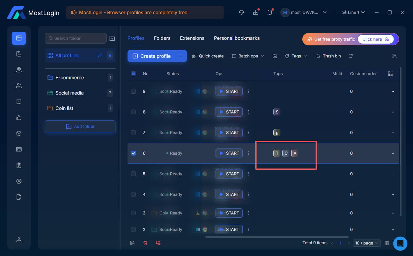Select the location/proxy icon in the sidebar
The height and width of the screenshot is (256, 413).
point(19,70)
